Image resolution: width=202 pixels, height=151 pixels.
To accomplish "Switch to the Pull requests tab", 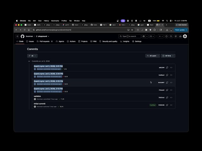I will point(45,41).
